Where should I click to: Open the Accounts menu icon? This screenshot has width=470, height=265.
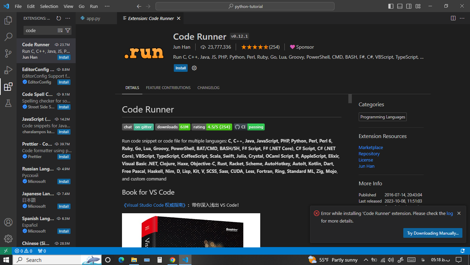point(8,222)
